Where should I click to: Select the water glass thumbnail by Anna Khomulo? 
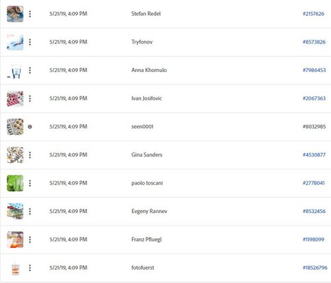(x=15, y=71)
